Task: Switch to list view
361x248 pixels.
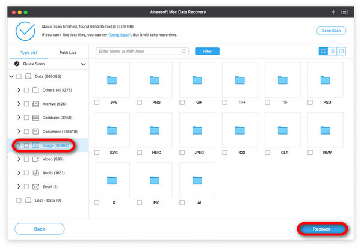Action: click(x=332, y=51)
